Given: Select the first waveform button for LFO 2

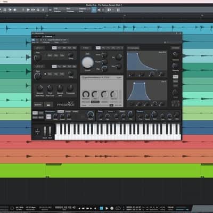Looking at the screenshot, I should pyautogui.click(x=54, y=67).
